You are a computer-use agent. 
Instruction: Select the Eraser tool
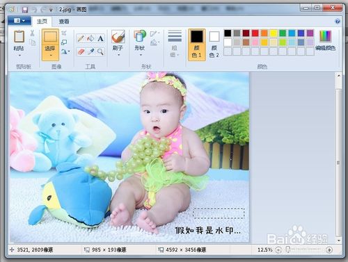click(x=81, y=51)
